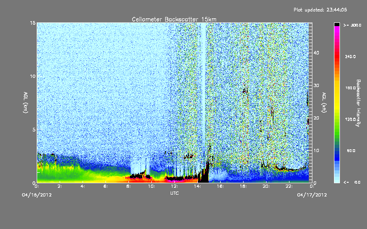This screenshot has width=367, height=229.
Task: Click the light cyan '<= 0.0' bottom of the colorbar
Action: point(337,181)
